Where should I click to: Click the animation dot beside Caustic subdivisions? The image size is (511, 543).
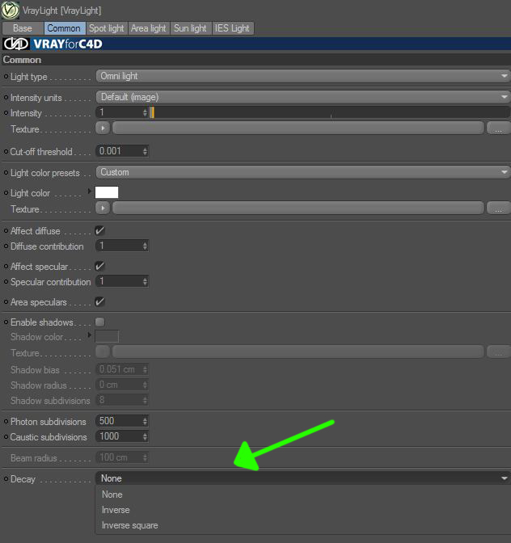click(6, 437)
